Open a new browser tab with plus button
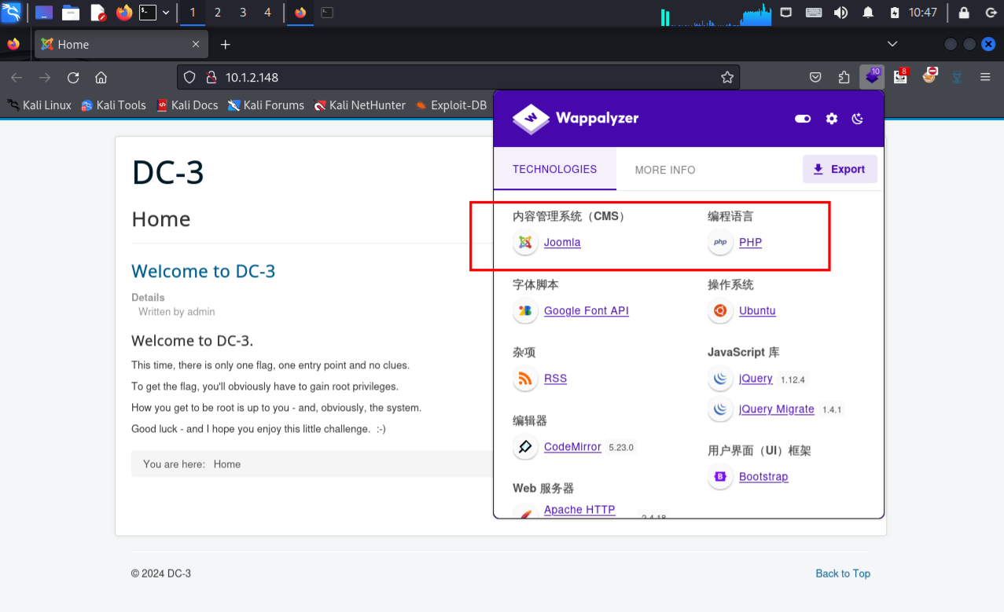 point(225,45)
